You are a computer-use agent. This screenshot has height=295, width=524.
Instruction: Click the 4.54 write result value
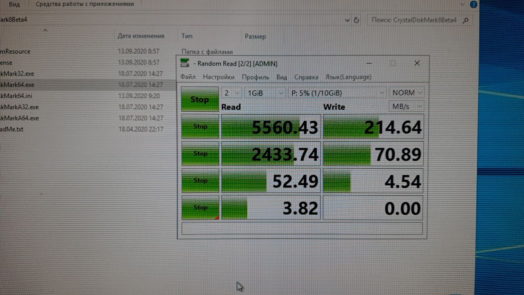coord(403,182)
